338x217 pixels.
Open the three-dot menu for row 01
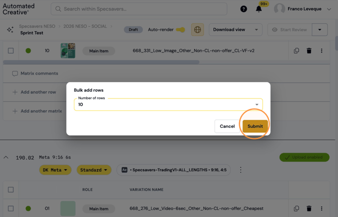(x=322, y=208)
